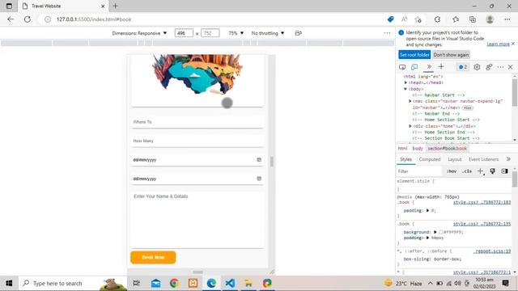The width and height of the screenshot is (518, 291).
Task: Open the DevTools issues counter badge
Action: 463,67
